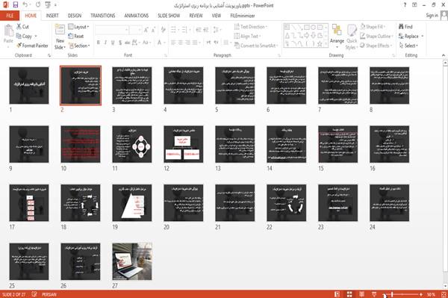Open the font size combo box
Image resolution: width=448 pixels, height=298 pixels.
tap(135, 29)
